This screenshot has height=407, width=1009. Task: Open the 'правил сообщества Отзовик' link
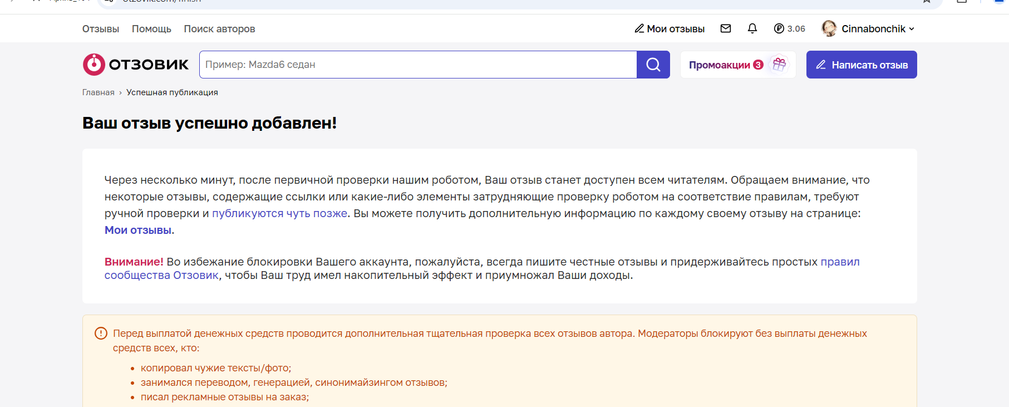point(482,268)
